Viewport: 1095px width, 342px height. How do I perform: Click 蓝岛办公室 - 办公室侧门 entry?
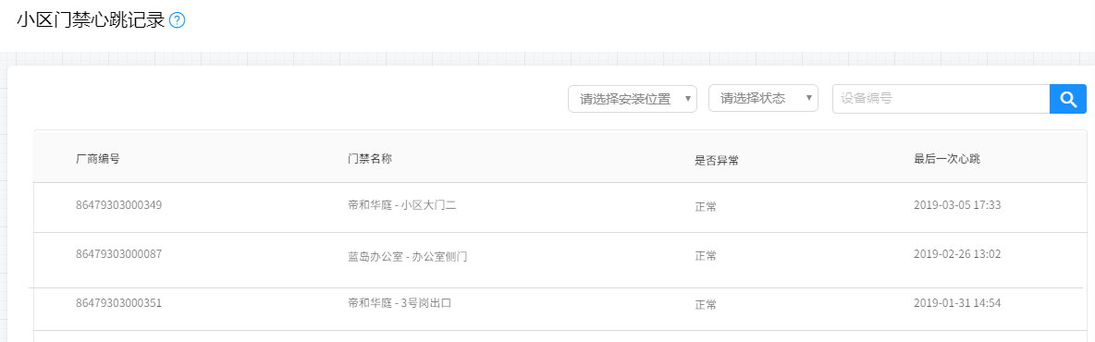407,257
